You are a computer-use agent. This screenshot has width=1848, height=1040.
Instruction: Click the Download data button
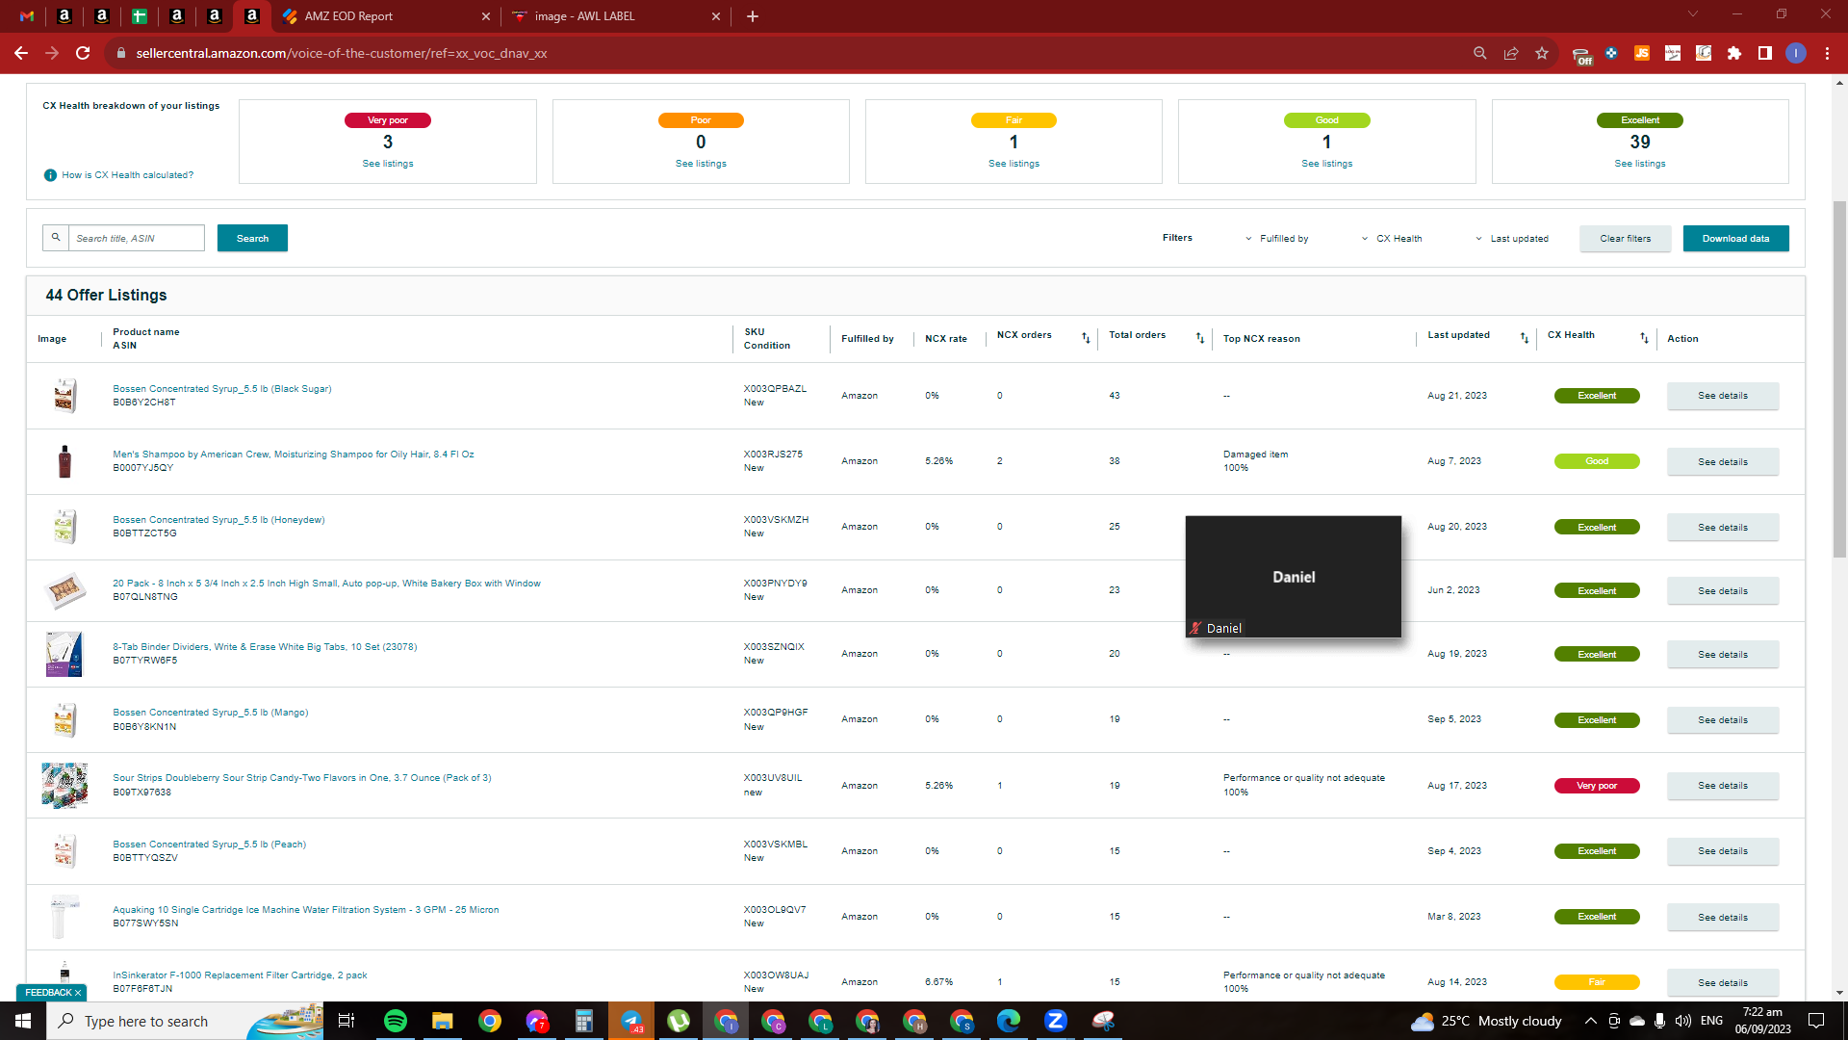tap(1735, 239)
